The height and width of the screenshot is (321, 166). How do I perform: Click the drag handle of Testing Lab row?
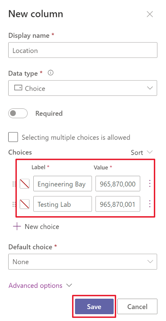coord(14,204)
